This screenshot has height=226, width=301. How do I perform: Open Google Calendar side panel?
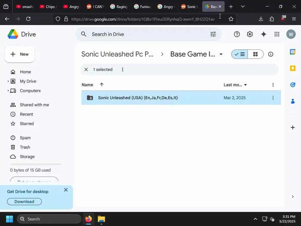tap(292, 52)
